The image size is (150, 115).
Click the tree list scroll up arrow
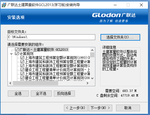92,50
